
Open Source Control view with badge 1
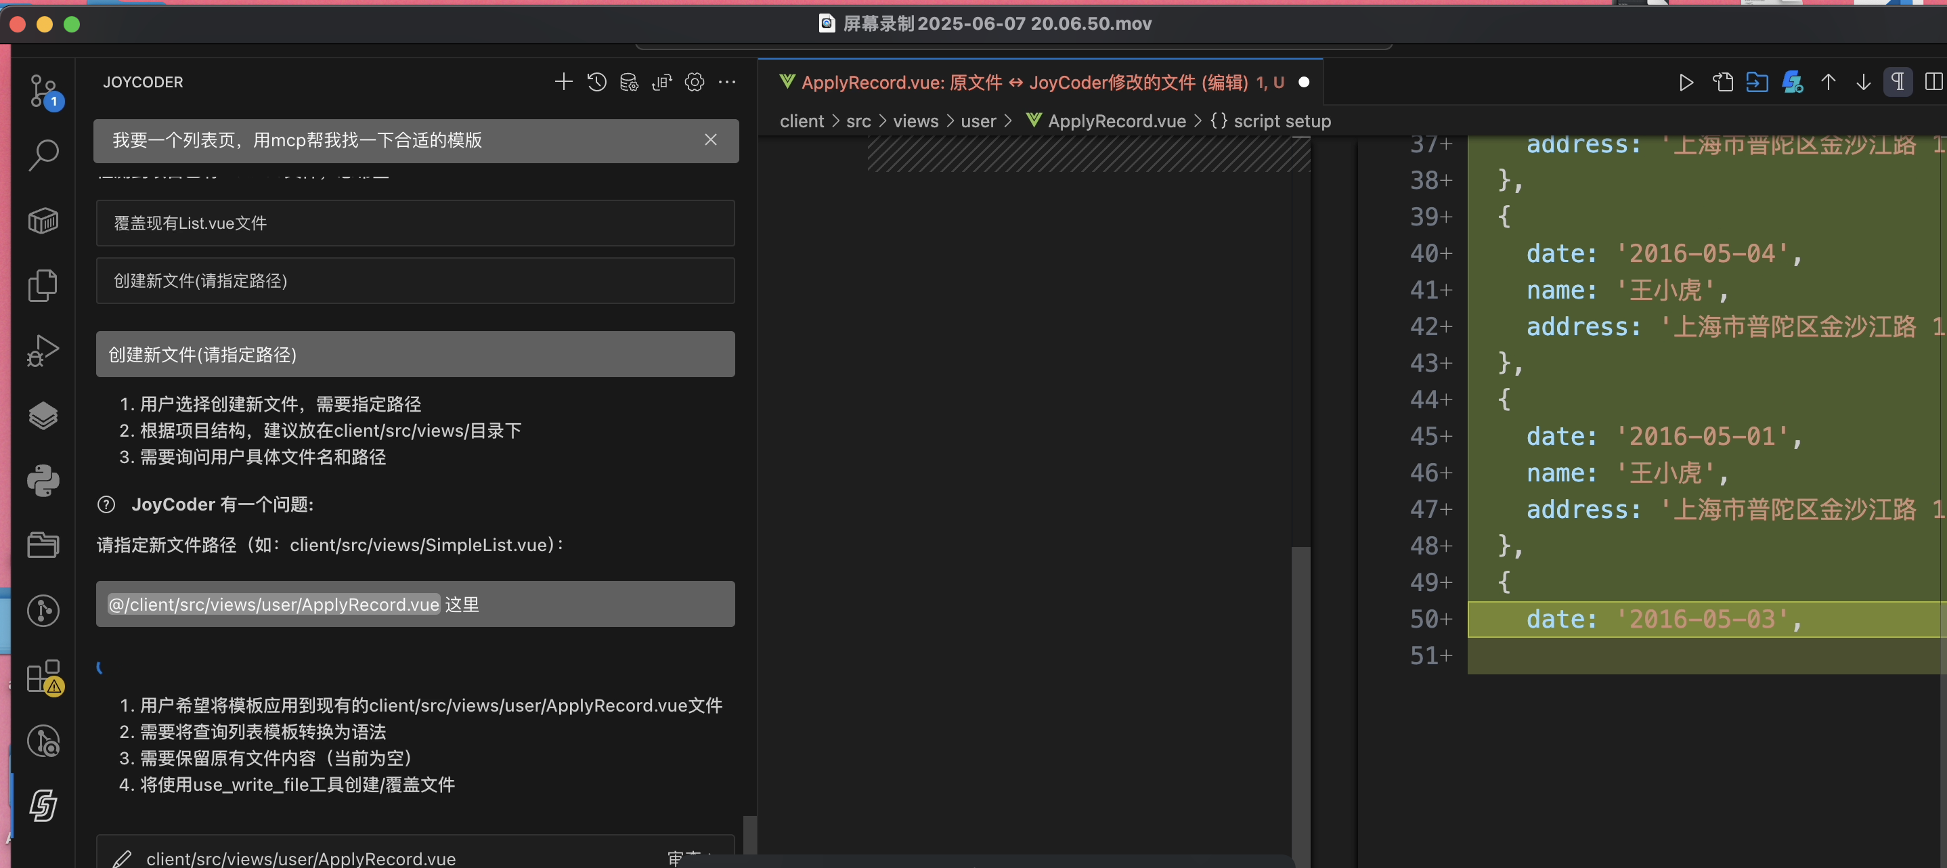[44, 91]
